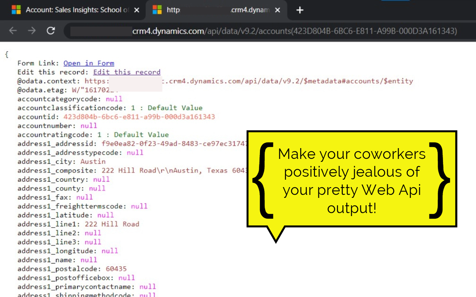Collapse the root JSON object brace
The height and width of the screenshot is (297, 476).
click(6, 54)
